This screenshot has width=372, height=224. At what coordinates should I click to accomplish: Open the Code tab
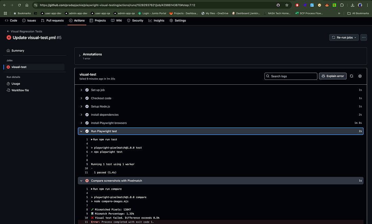click(11, 21)
